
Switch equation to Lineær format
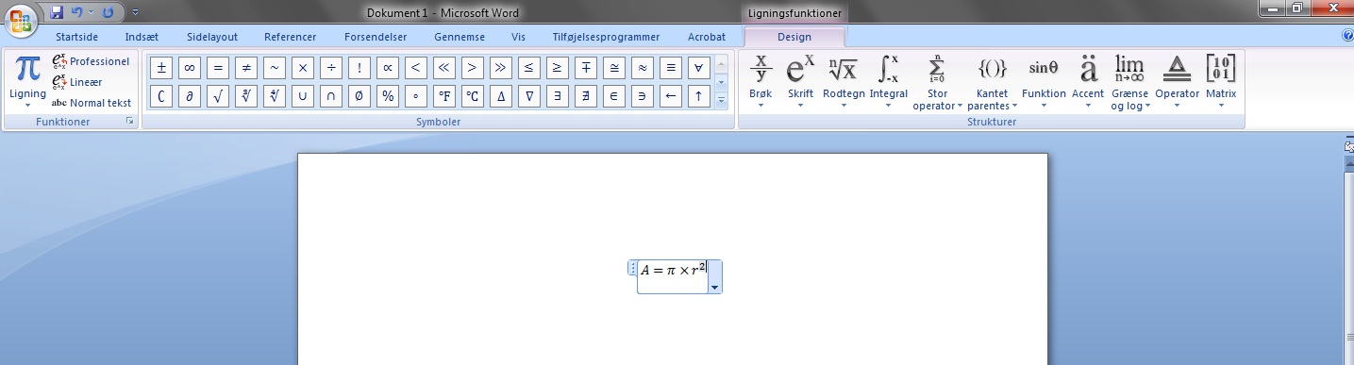[77, 82]
